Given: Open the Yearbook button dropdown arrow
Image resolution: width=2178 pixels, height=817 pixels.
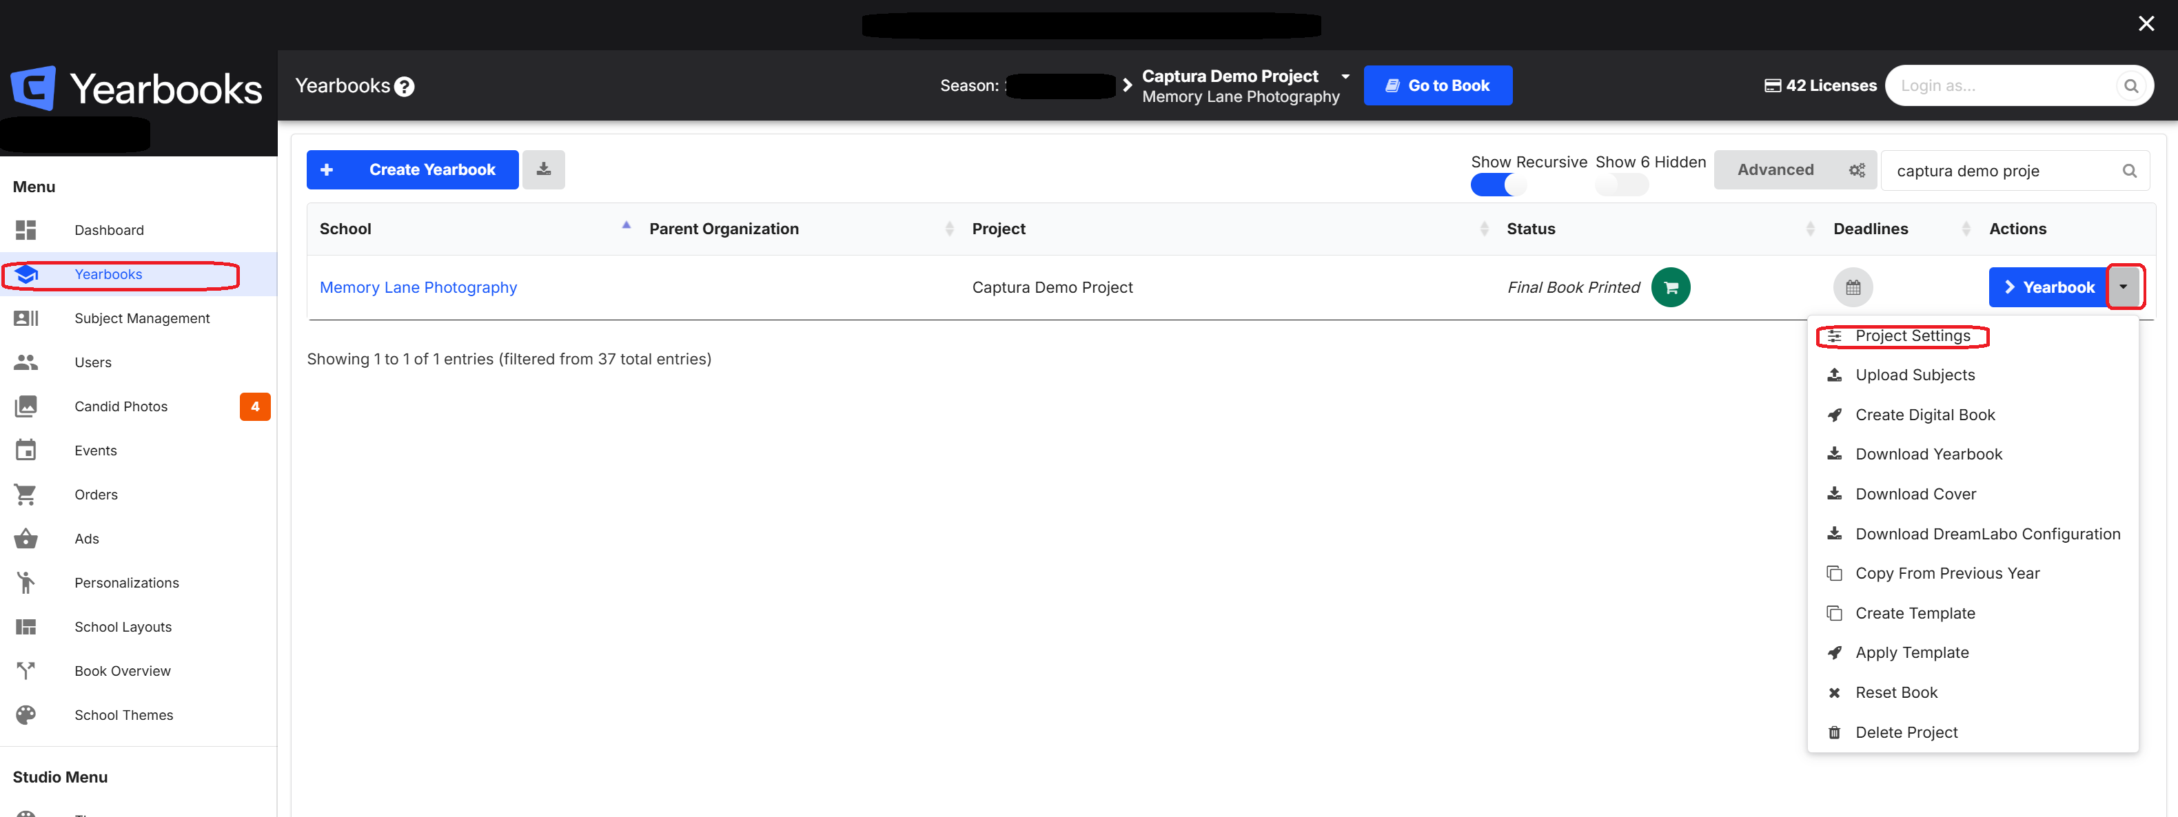Looking at the screenshot, I should coord(2122,287).
